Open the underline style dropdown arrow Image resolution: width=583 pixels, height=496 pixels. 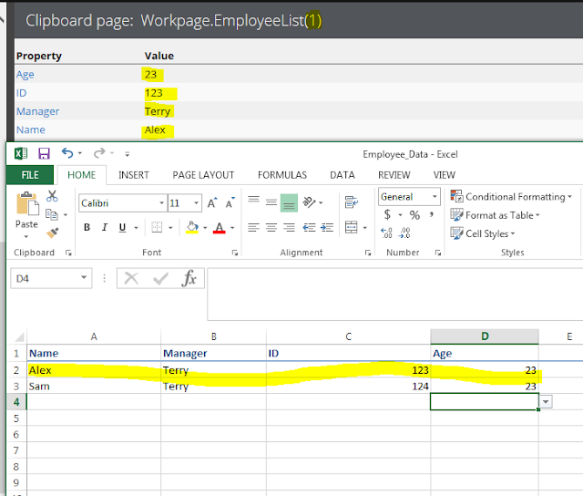click(136, 227)
